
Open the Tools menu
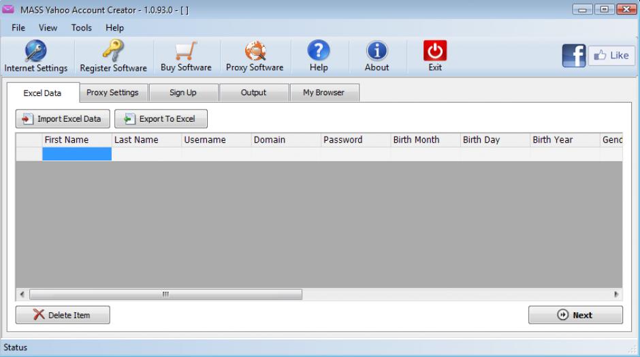81,28
